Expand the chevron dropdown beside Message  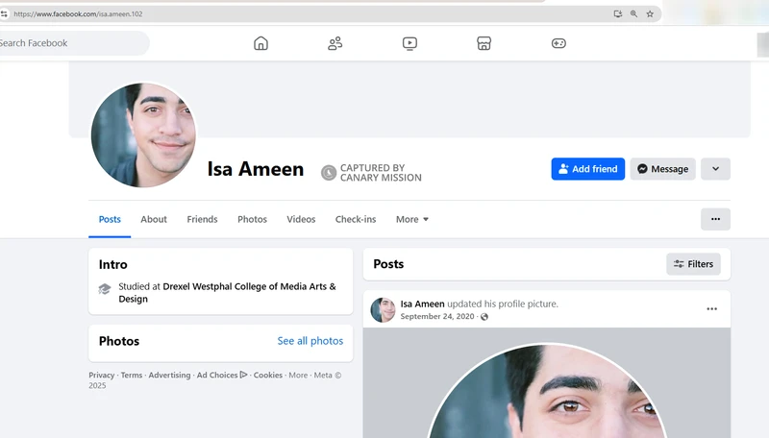[x=715, y=169]
